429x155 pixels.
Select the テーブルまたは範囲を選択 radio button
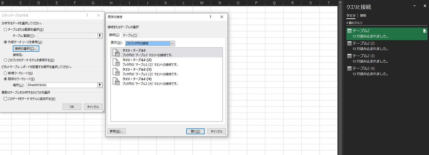5,29
